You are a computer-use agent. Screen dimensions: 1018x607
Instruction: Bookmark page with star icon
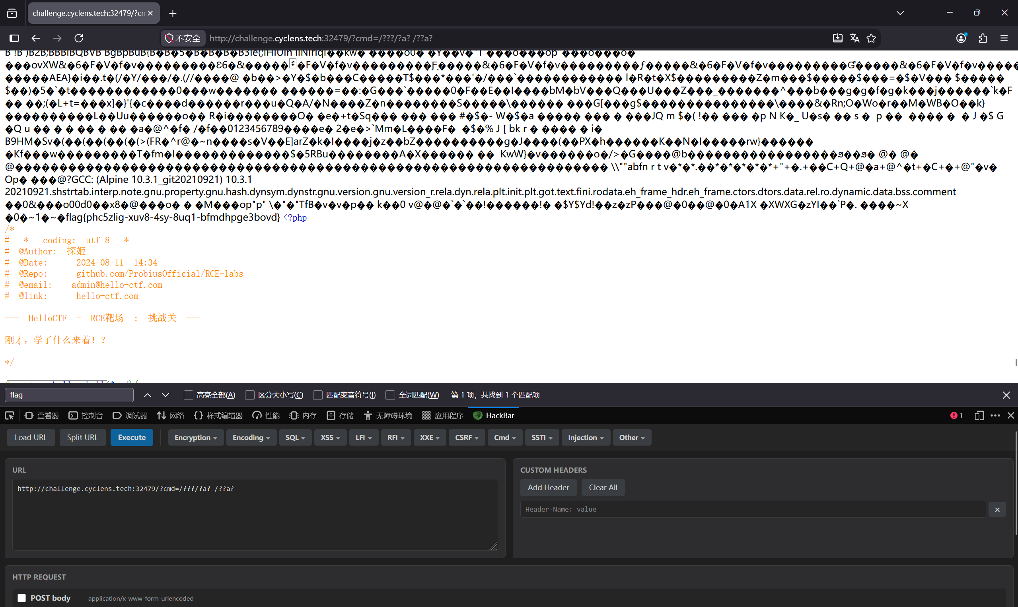tap(871, 38)
